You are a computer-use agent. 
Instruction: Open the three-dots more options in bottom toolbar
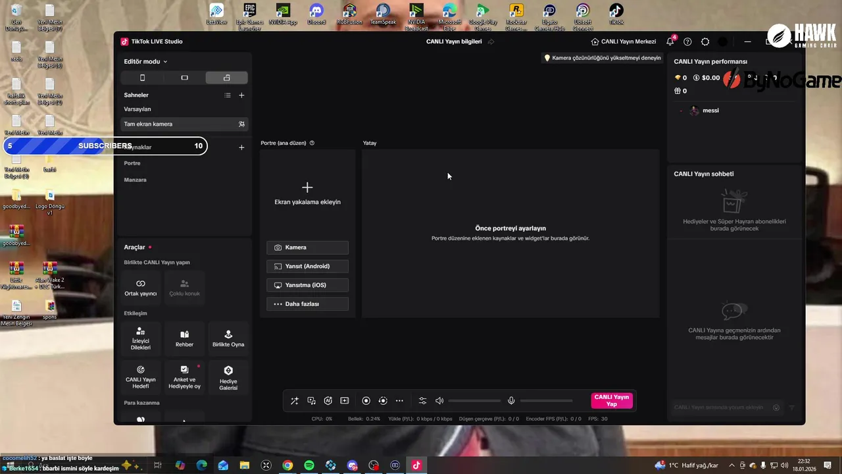pyautogui.click(x=399, y=401)
